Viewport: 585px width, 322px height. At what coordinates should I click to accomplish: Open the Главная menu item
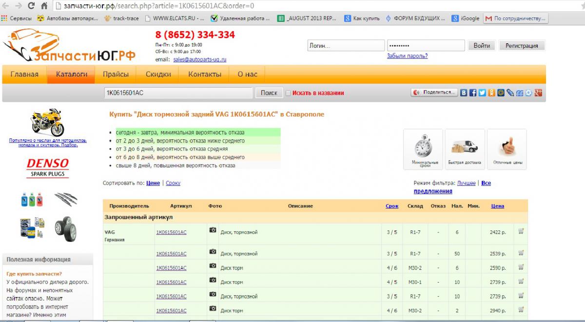(x=24, y=75)
